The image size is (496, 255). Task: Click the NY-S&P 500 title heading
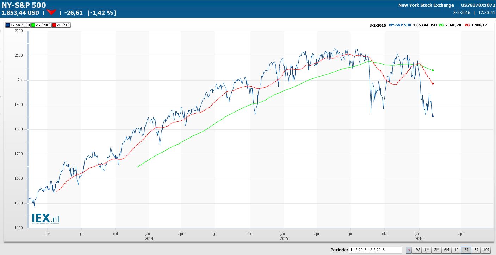point(24,5)
